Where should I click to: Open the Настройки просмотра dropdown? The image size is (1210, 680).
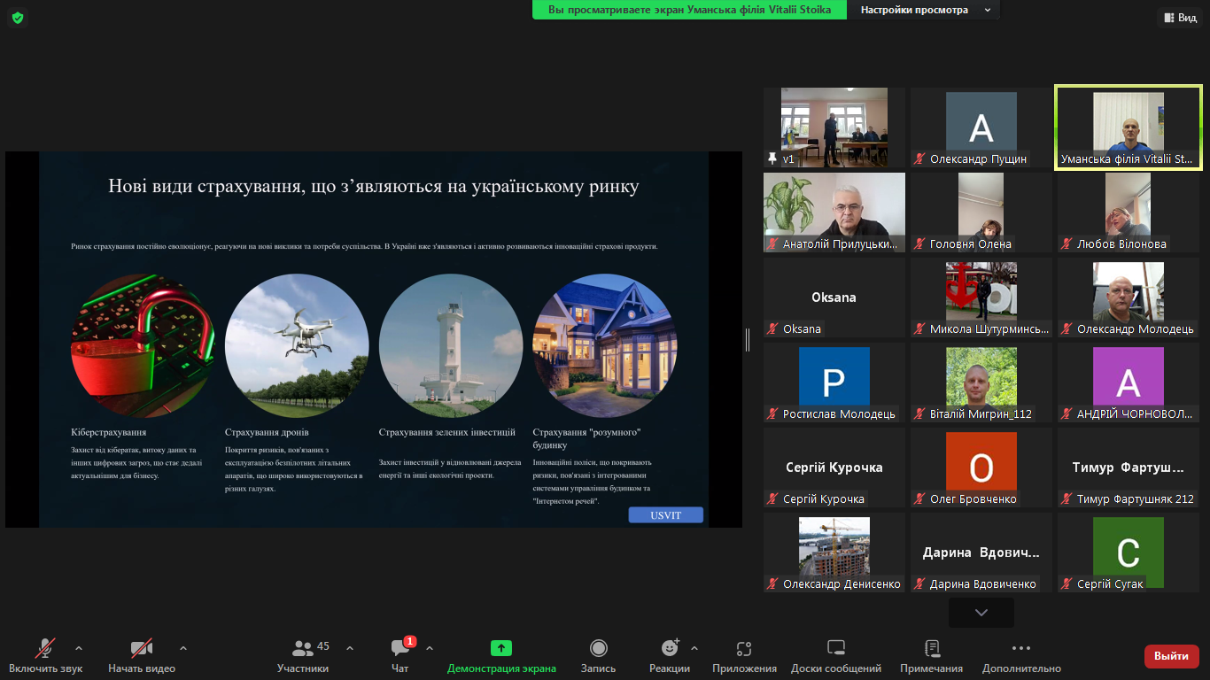(x=922, y=10)
